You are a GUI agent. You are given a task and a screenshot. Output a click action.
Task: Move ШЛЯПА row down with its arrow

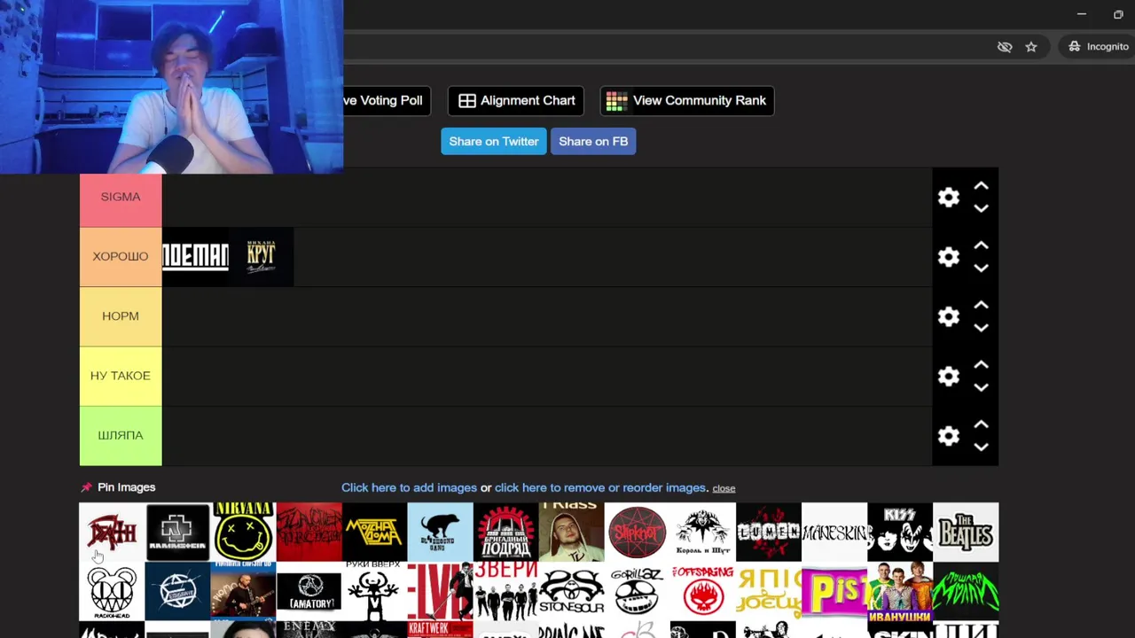pos(981,447)
